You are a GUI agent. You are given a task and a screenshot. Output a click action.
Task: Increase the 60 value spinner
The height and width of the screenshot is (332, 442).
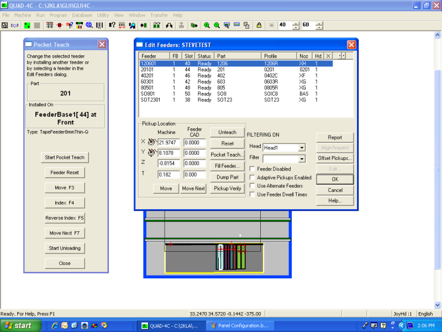point(319,24)
